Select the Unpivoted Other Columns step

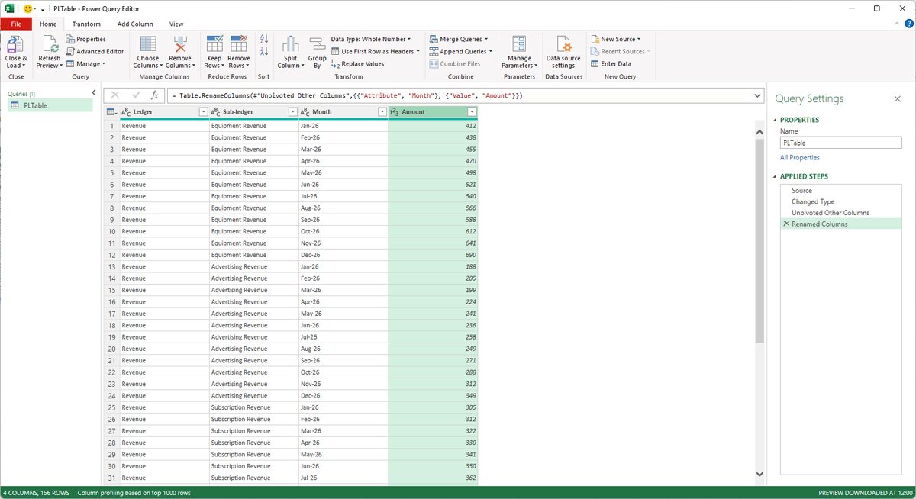tap(840, 213)
